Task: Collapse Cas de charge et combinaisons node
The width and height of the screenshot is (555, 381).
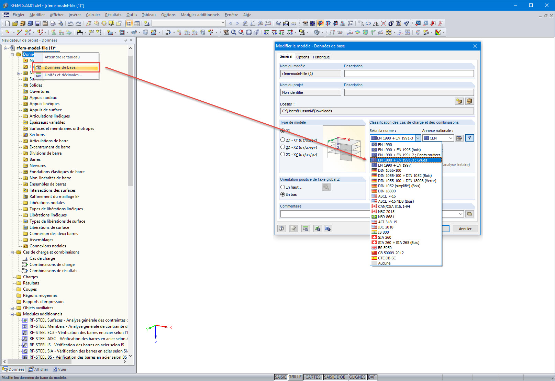Action: (12, 252)
